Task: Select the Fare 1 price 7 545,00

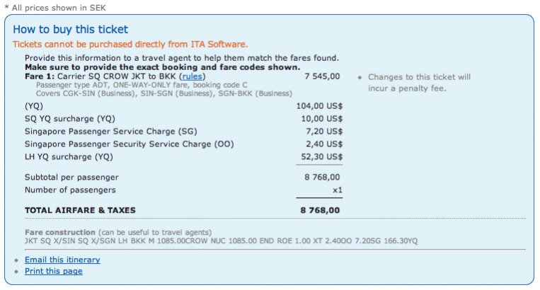Action: (x=322, y=76)
